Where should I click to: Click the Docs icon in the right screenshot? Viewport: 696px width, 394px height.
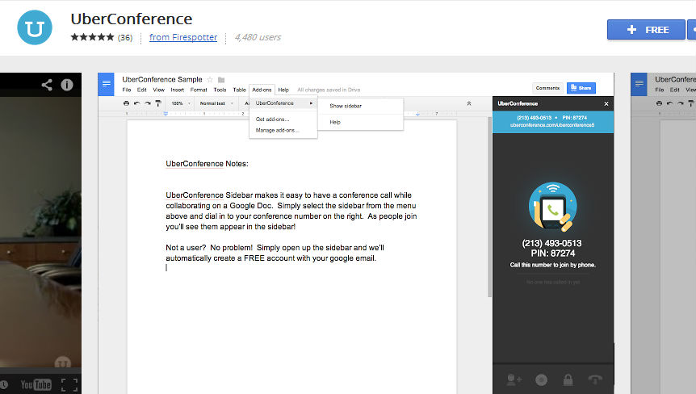(x=639, y=84)
